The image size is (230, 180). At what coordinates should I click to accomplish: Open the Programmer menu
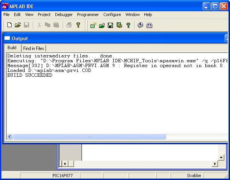(x=88, y=15)
